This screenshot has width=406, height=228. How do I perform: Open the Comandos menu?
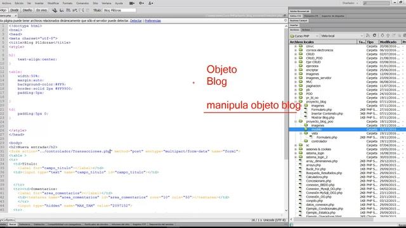point(82,3)
